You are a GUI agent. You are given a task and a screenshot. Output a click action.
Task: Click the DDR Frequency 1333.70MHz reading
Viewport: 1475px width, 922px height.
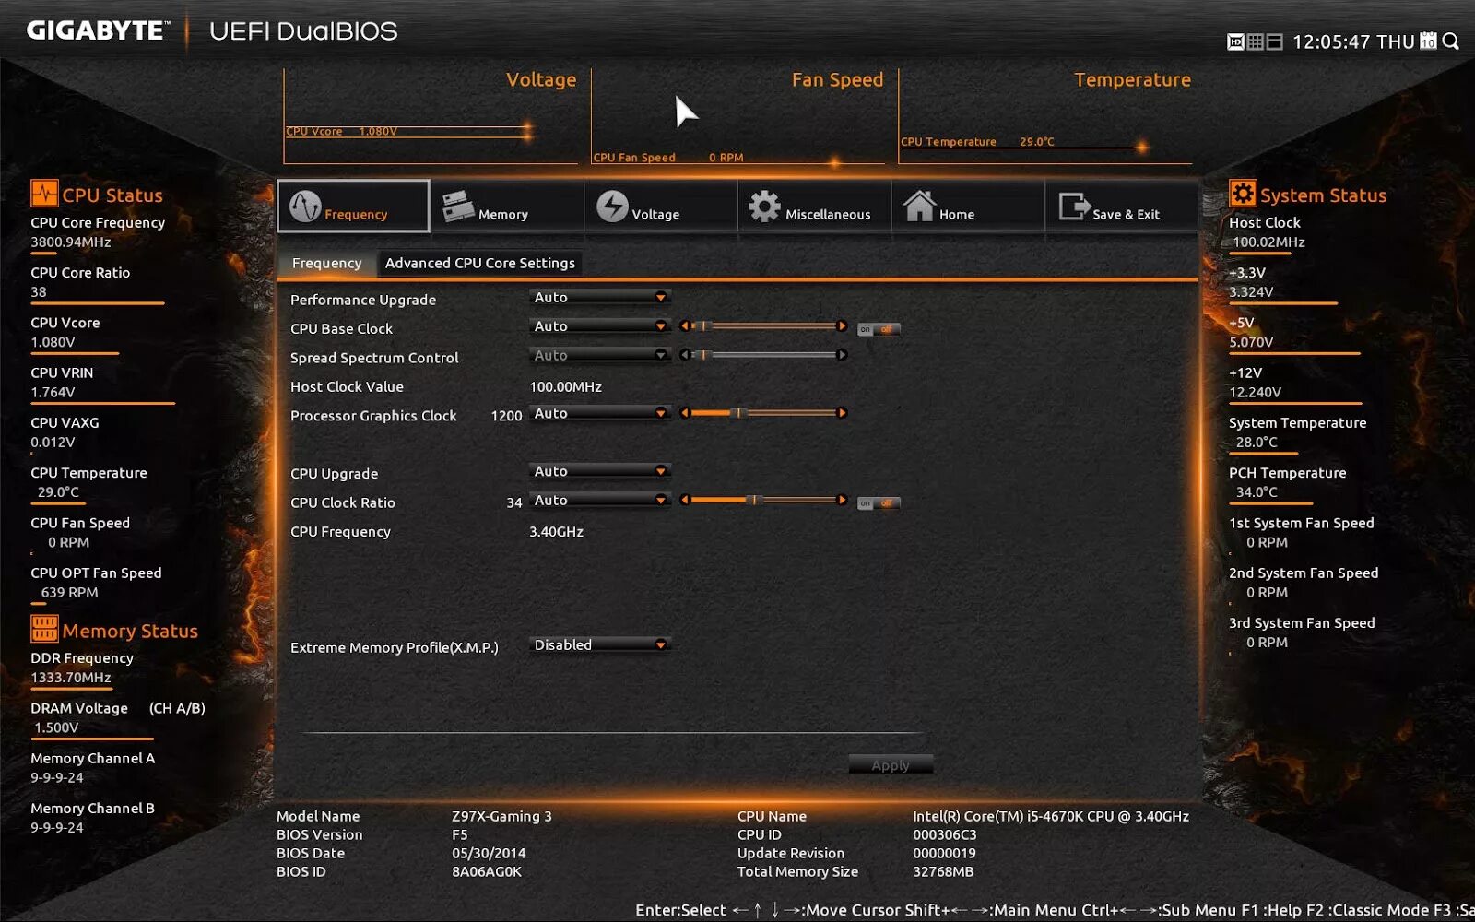pyautogui.click(x=71, y=678)
